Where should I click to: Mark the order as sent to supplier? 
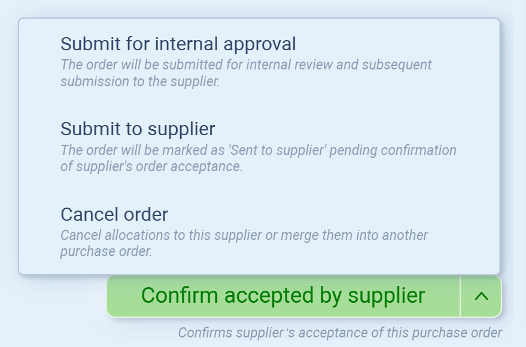138,129
